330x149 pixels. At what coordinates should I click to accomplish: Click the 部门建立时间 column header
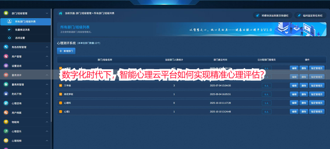(x=220, y=60)
